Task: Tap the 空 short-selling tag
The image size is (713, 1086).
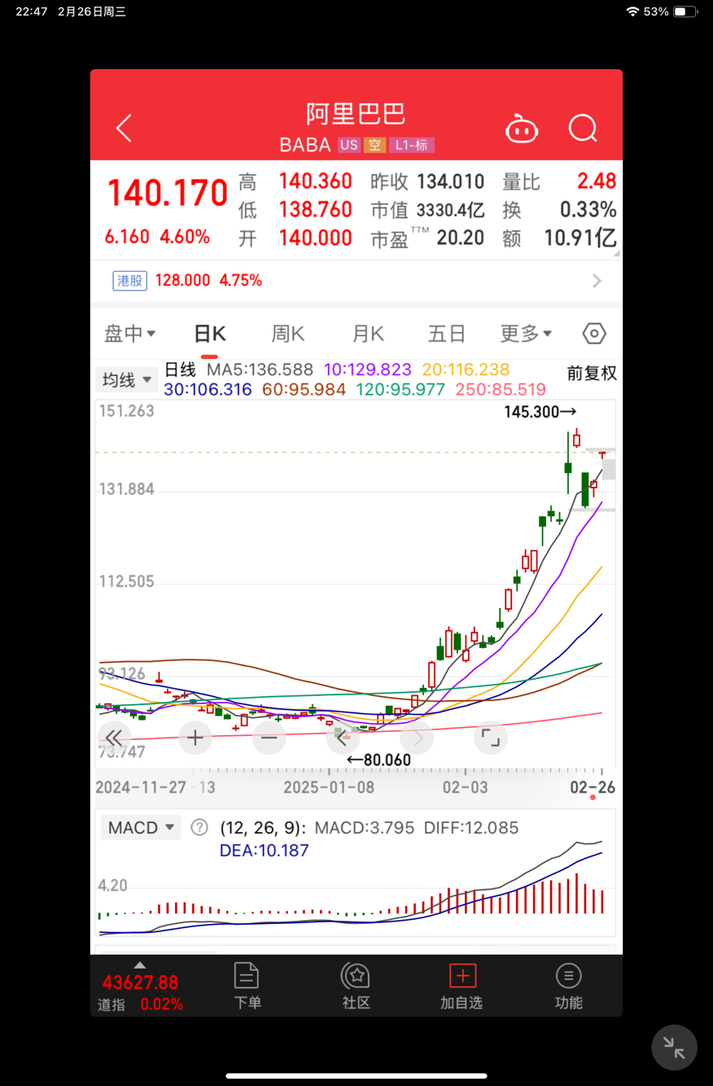Action: click(x=374, y=145)
